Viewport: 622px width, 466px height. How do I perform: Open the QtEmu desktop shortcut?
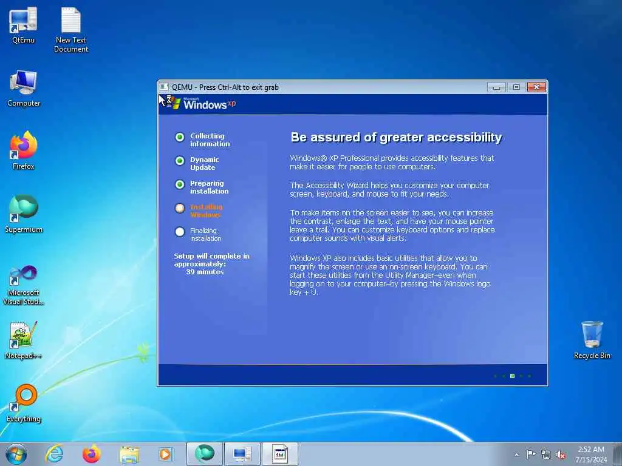[24, 24]
